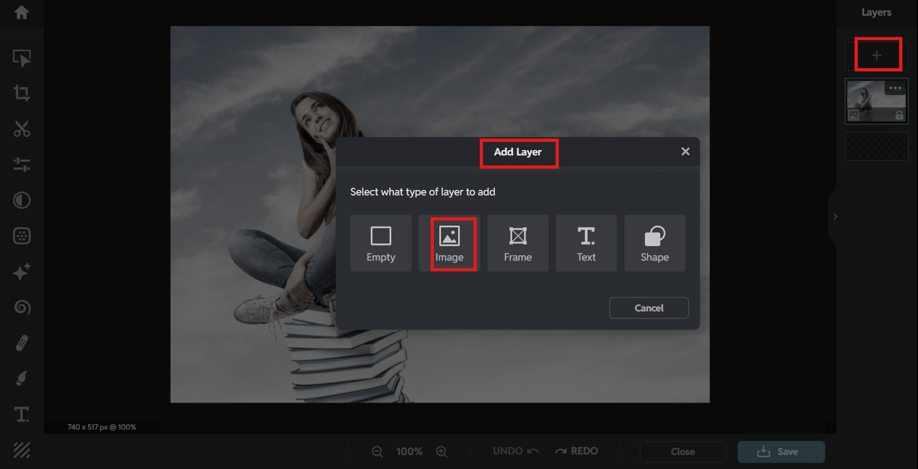Cancel the Add Layer dialog
The width and height of the screenshot is (918, 469).
pos(649,308)
